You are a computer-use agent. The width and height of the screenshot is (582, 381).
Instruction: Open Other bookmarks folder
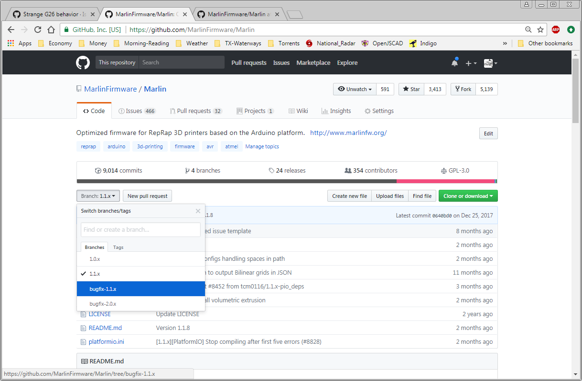click(545, 43)
